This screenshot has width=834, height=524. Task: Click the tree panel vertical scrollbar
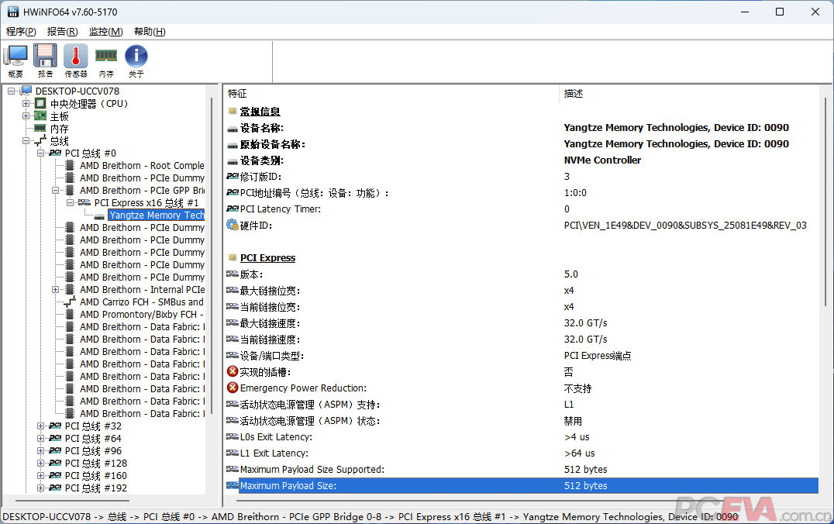[x=212, y=255]
